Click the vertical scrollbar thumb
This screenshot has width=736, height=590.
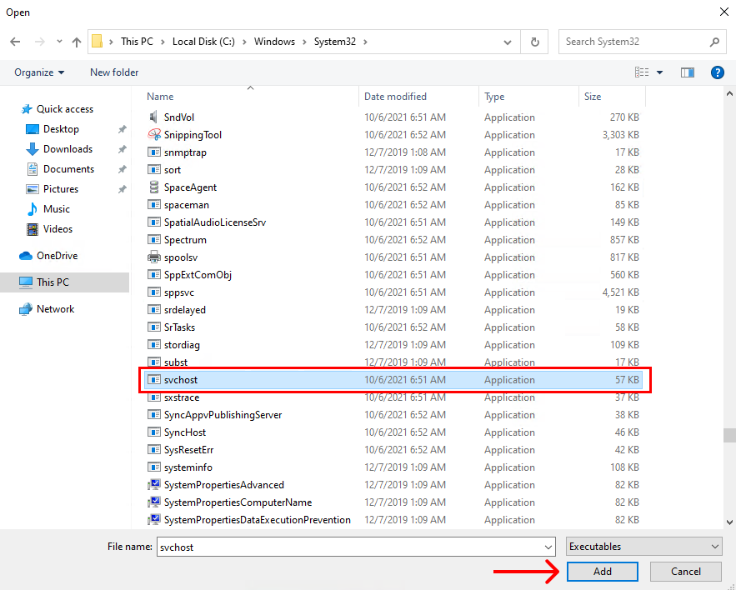tap(729, 436)
